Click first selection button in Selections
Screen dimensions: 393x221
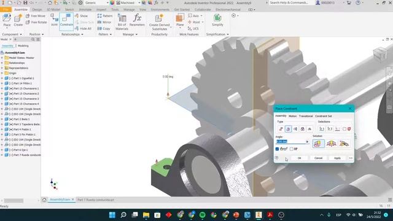click(x=322, y=129)
